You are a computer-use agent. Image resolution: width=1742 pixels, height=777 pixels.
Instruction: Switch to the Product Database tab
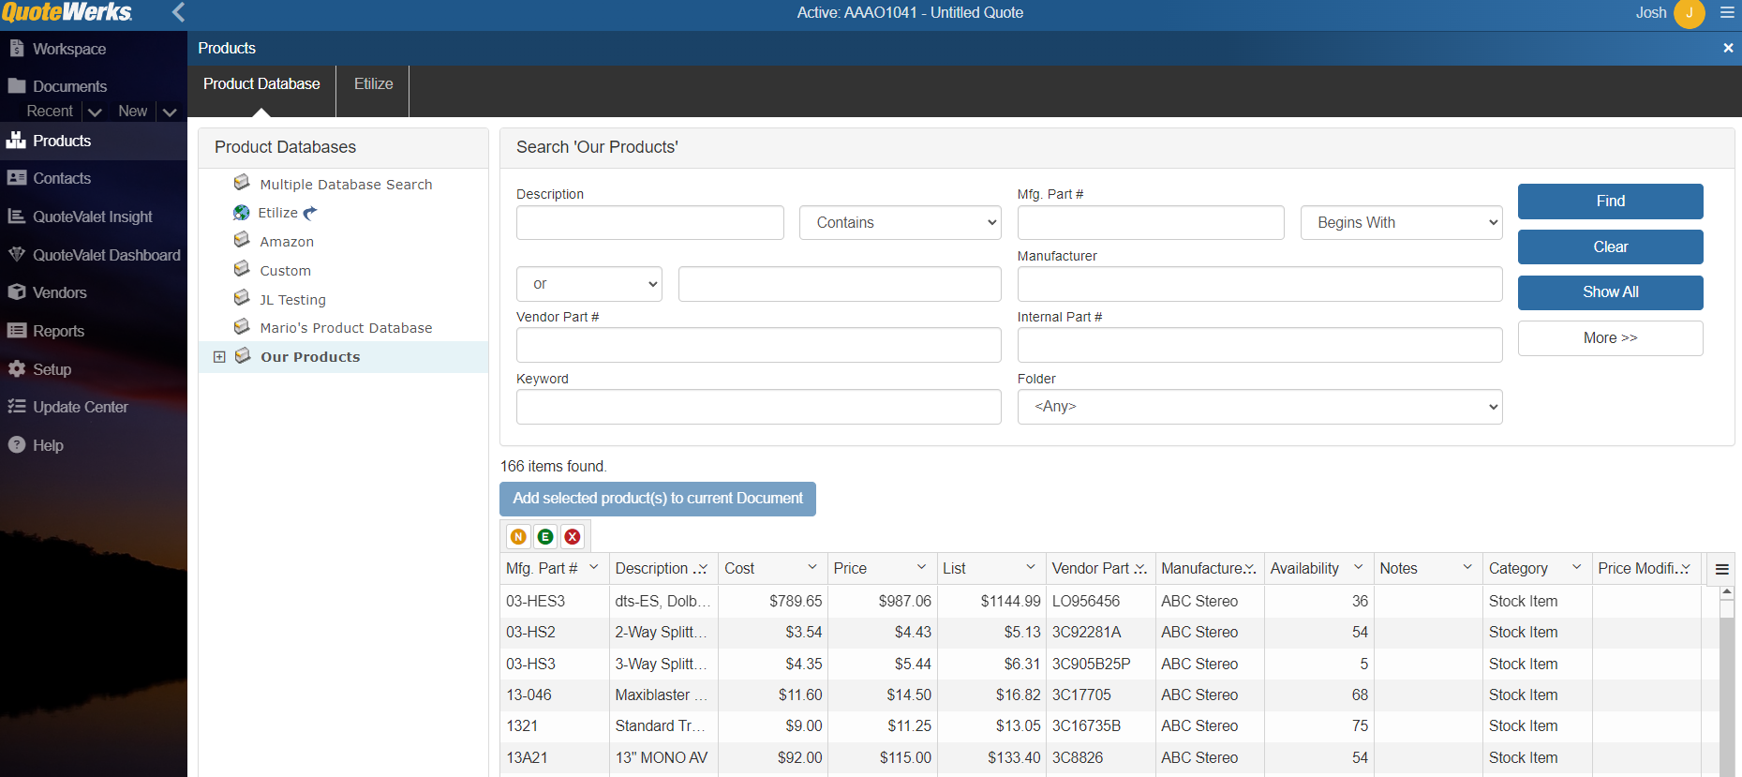(x=261, y=84)
